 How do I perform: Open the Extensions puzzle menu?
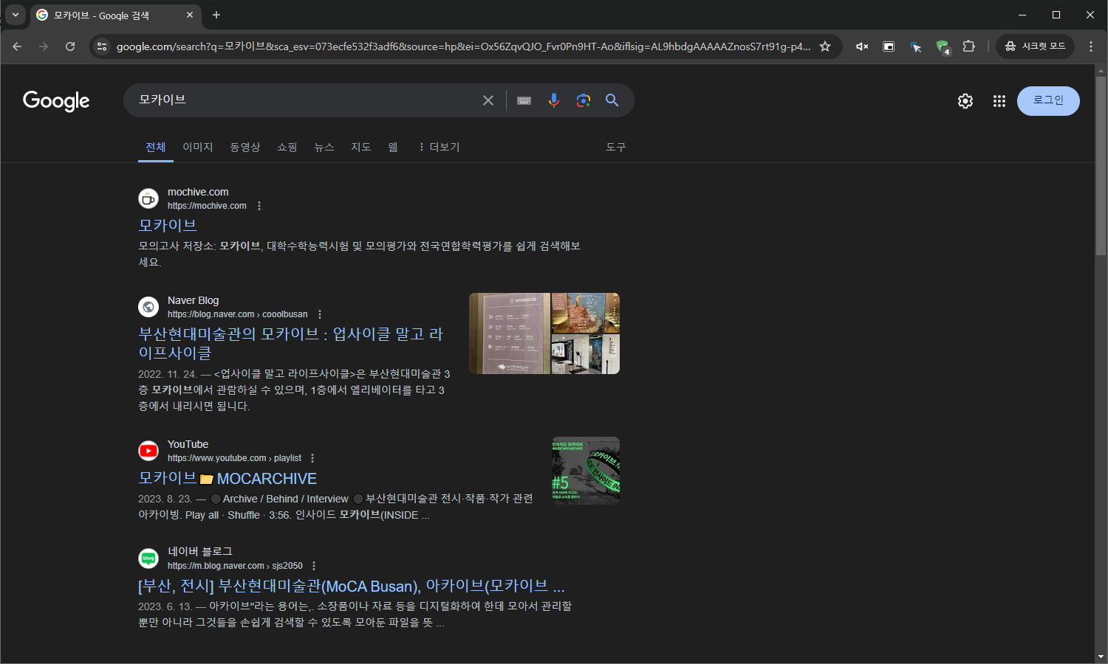[968, 46]
